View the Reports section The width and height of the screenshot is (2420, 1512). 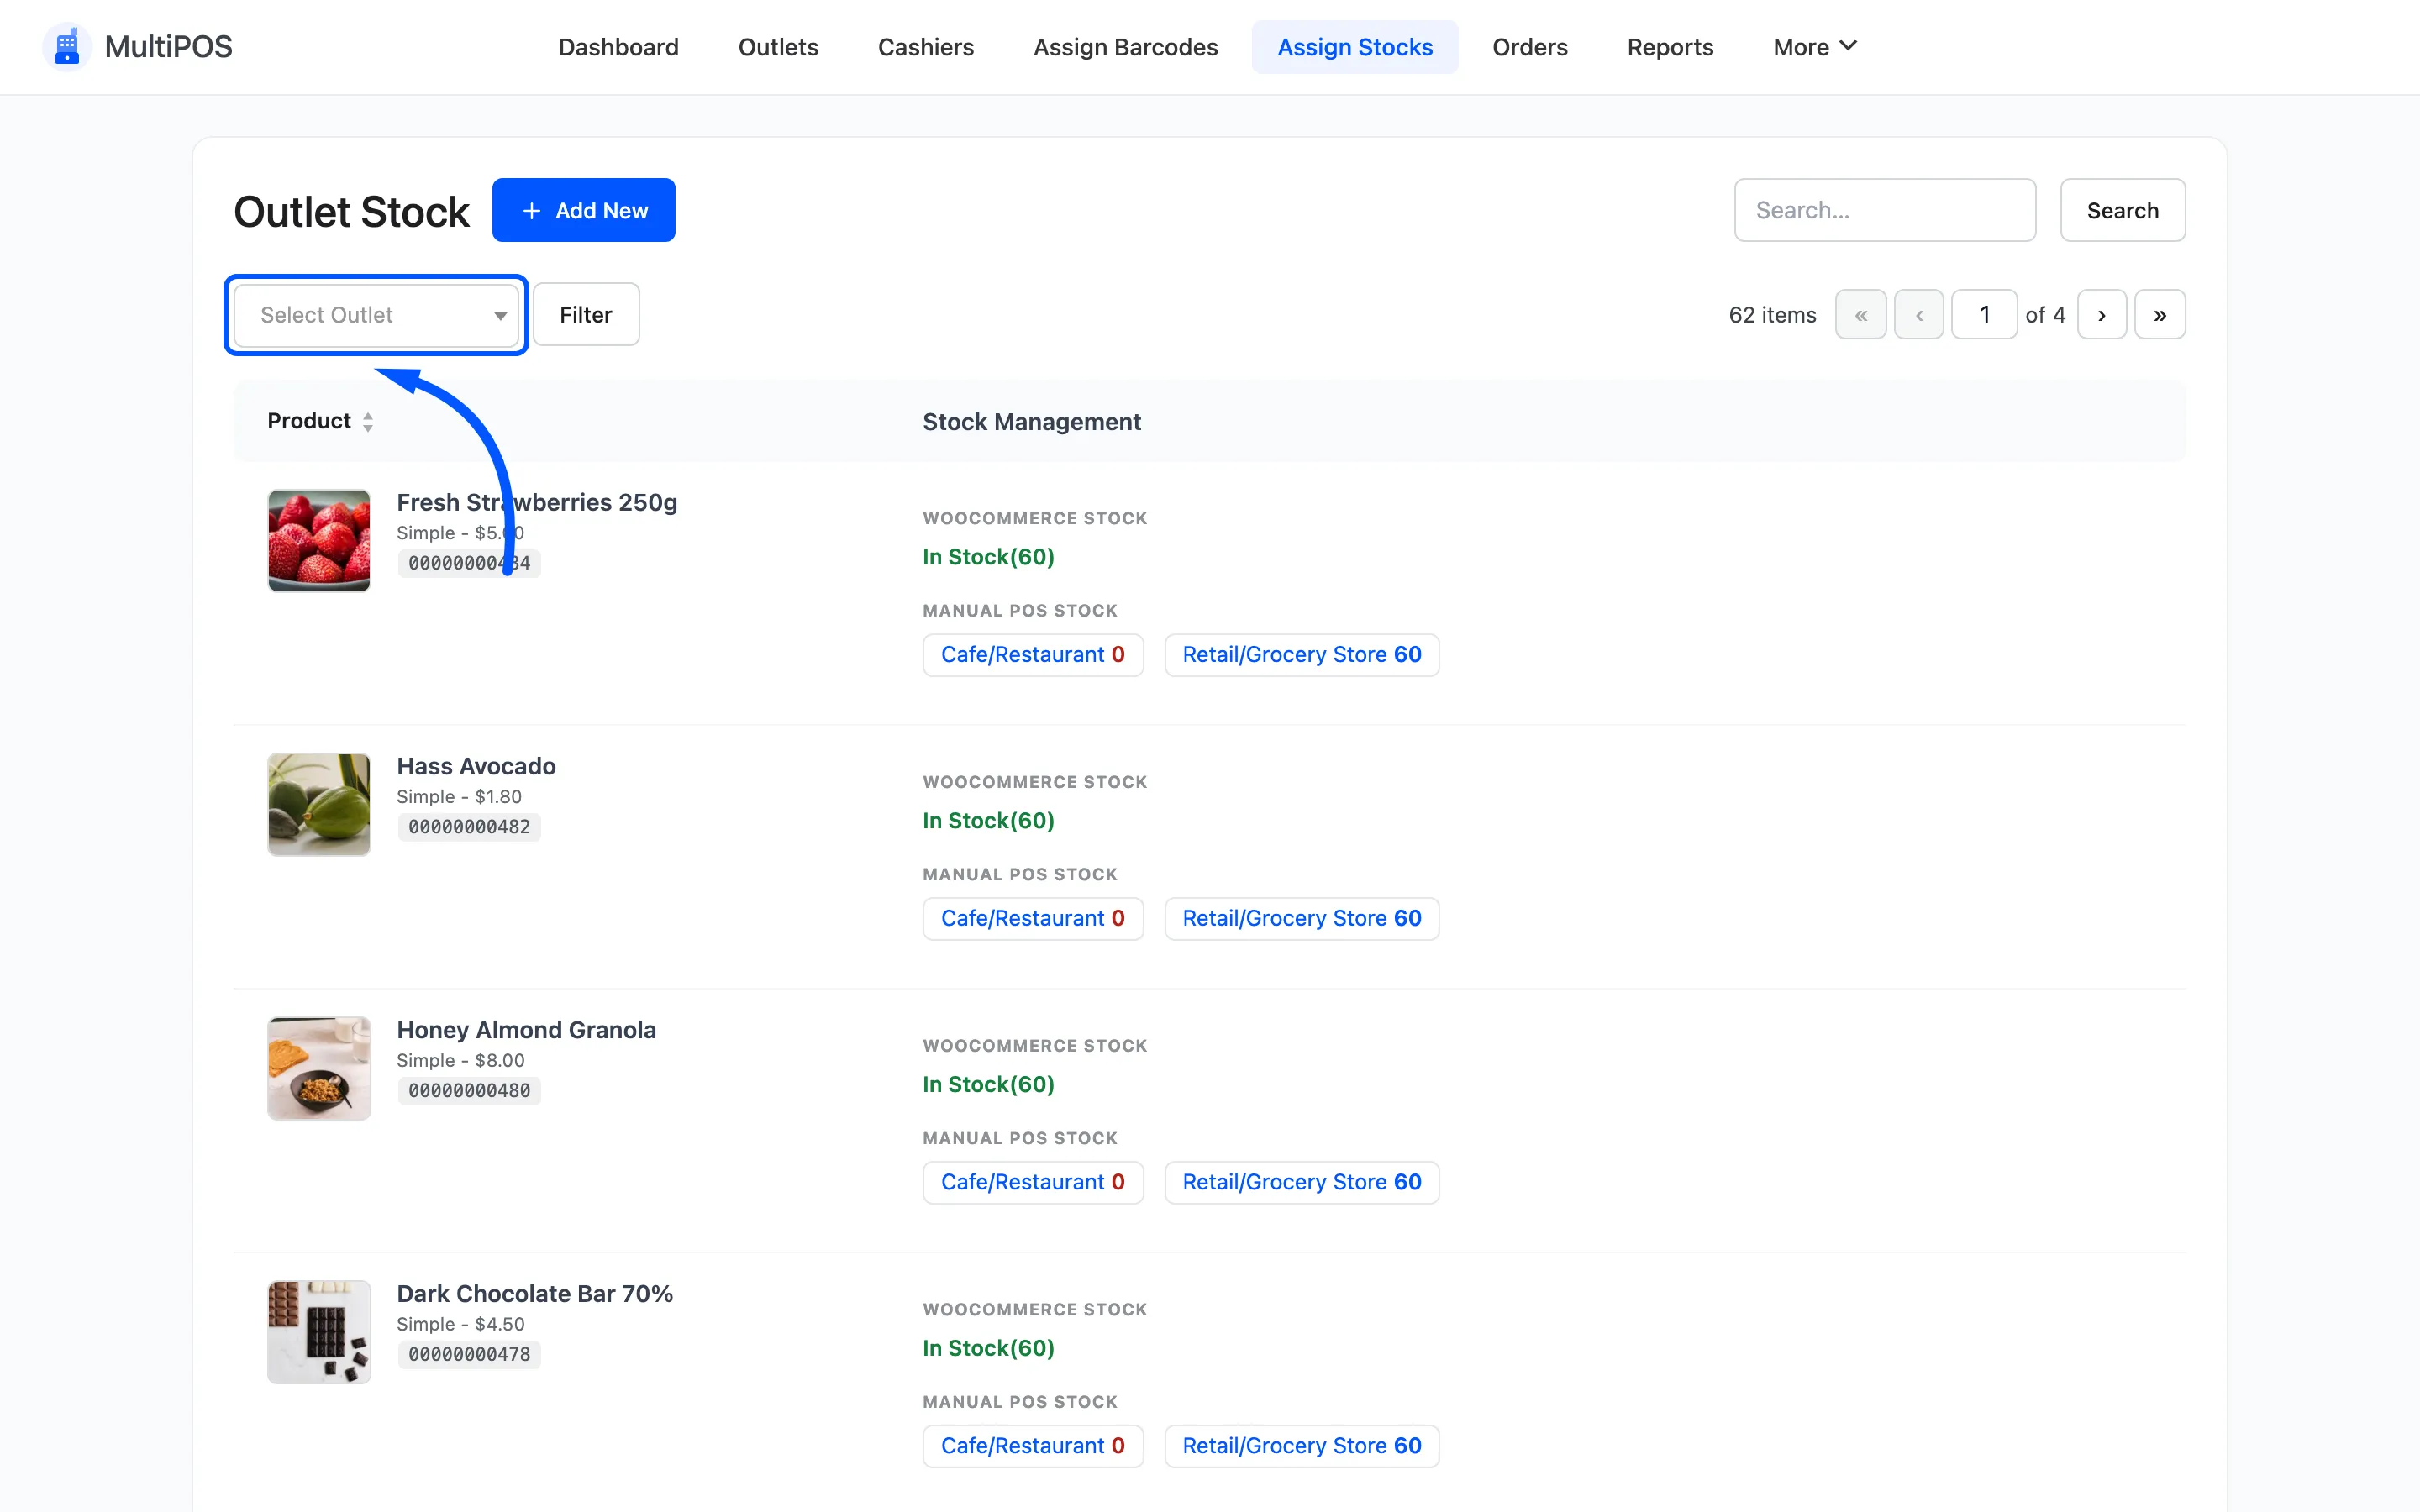tap(1669, 47)
